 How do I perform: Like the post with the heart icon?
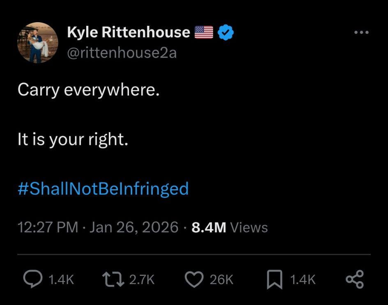tap(195, 279)
